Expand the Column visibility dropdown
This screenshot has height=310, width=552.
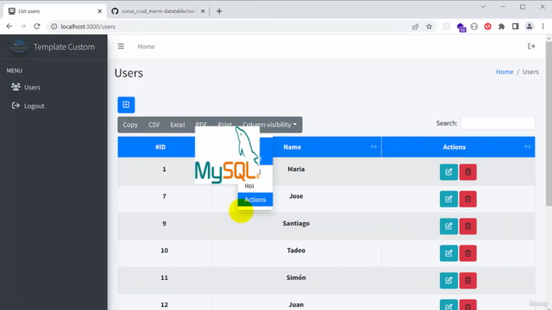pyautogui.click(x=270, y=125)
